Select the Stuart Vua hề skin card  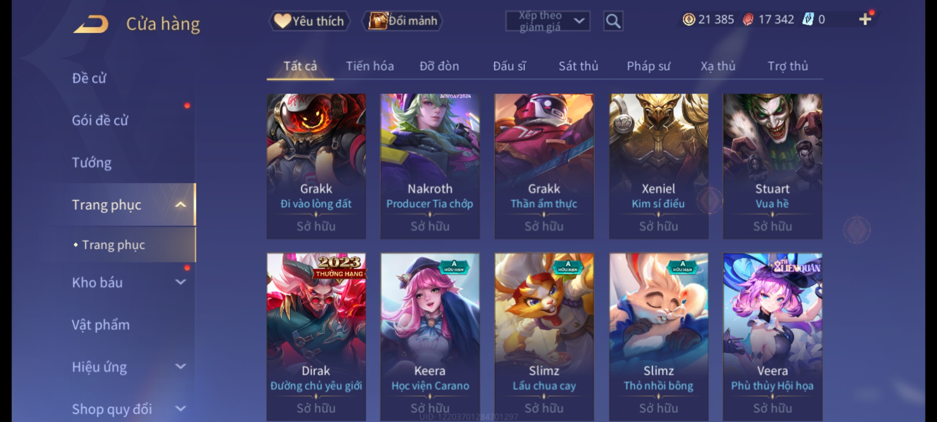[772, 166]
